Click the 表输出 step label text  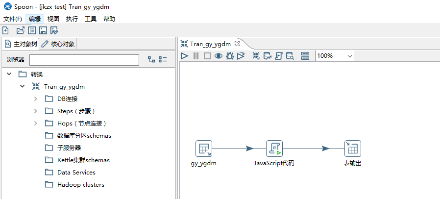pyautogui.click(x=352, y=163)
